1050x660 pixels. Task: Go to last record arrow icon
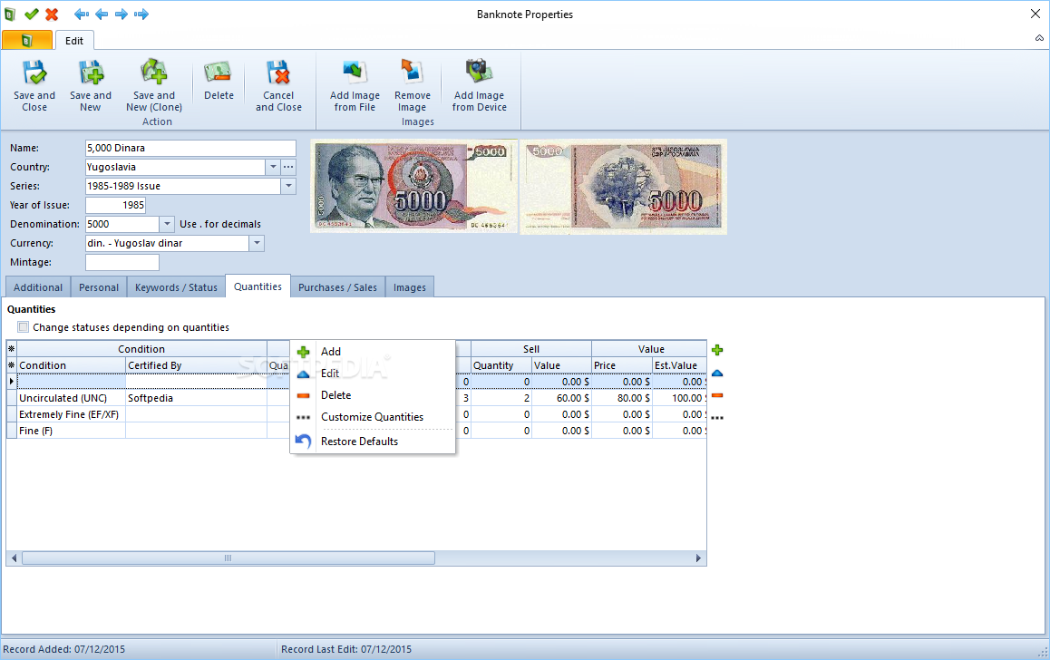[x=141, y=15]
